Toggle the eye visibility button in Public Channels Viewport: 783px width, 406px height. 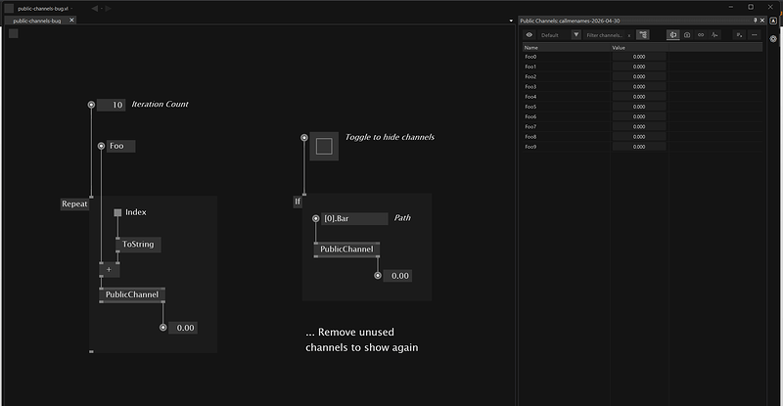[x=530, y=35]
